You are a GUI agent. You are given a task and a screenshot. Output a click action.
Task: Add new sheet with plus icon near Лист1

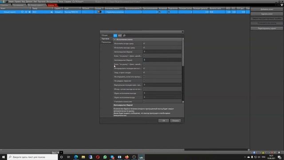click(x=61, y=152)
